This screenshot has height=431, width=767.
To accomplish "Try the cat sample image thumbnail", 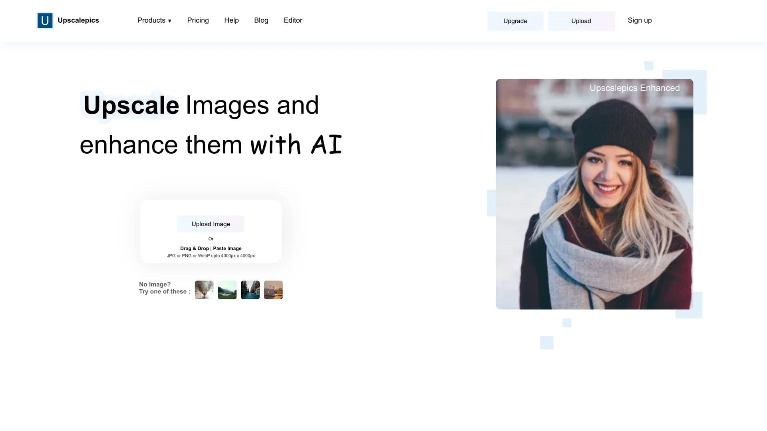I will click(204, 290).
